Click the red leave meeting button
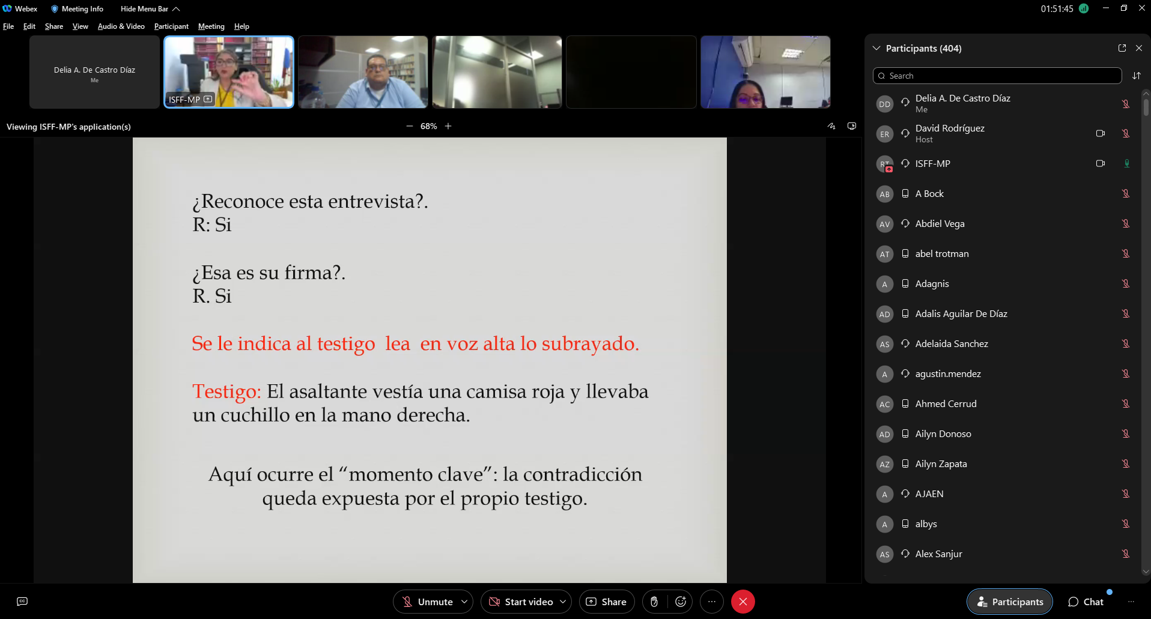Viewport: 1151px width, 619px height. coord(743,602)
